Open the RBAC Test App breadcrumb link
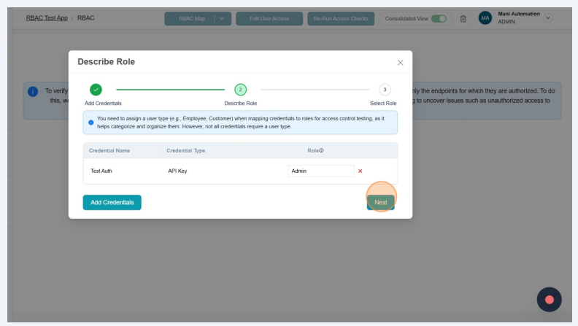 point(47,18)
